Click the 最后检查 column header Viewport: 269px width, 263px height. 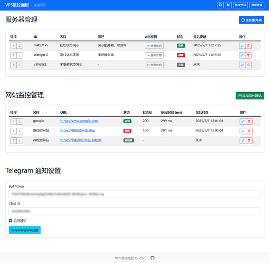[202, 113]
